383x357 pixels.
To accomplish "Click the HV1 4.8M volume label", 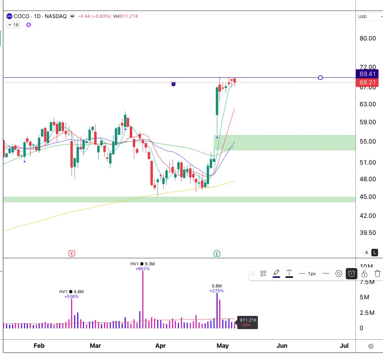I will (x=71, y=291).
